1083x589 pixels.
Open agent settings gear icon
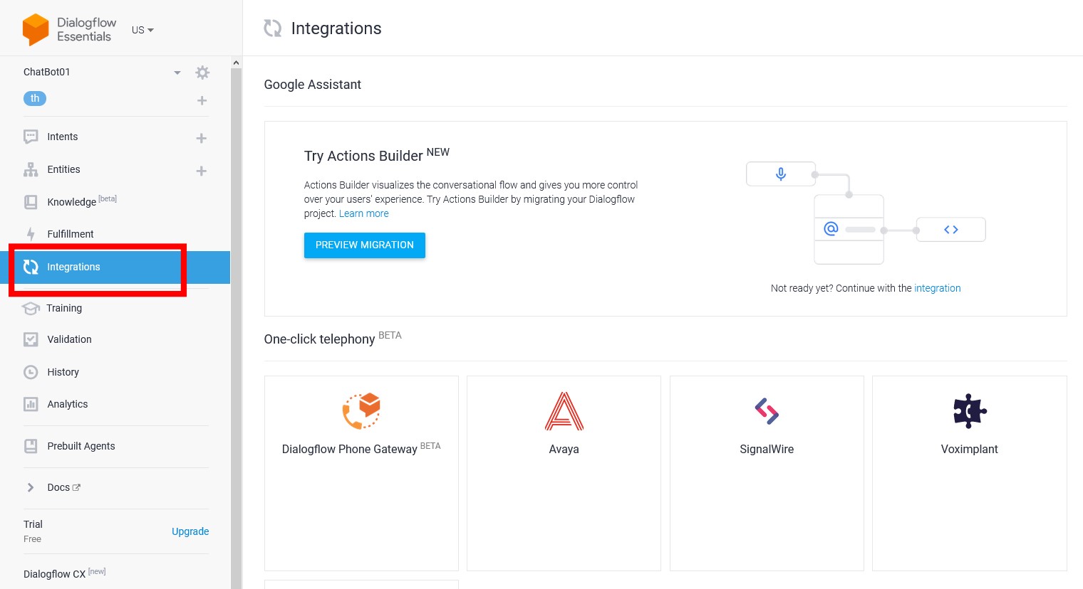tap(202, 73)
